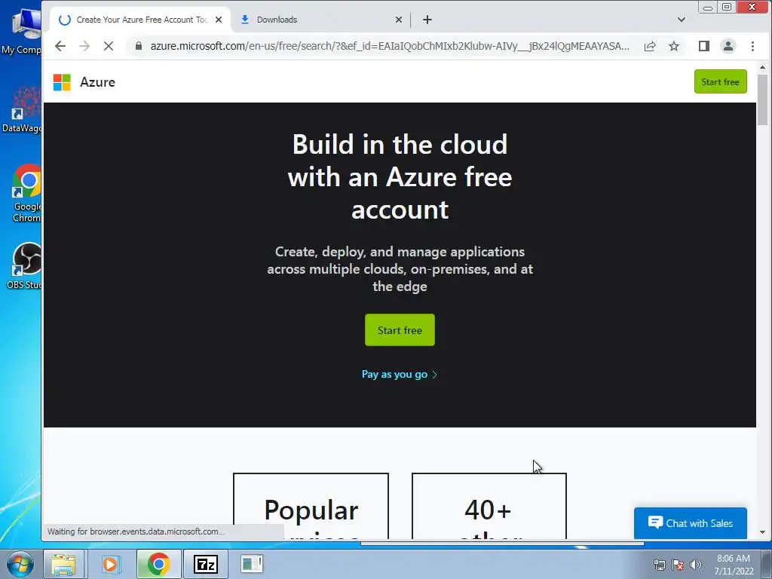Switch to the Downloads tab

tap(320, 20)
